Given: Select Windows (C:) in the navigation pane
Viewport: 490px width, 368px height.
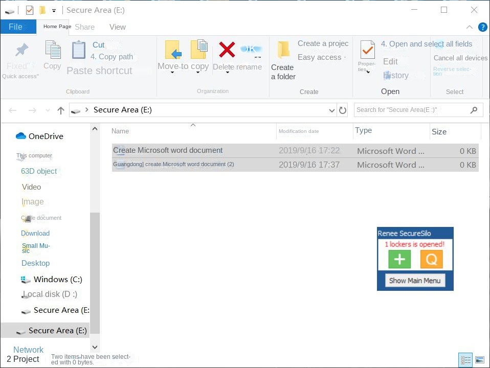Looking at the screenshot, I should tap(57, 280).
